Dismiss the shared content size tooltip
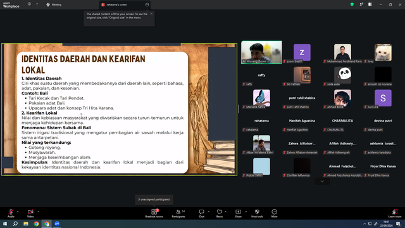 151,14
